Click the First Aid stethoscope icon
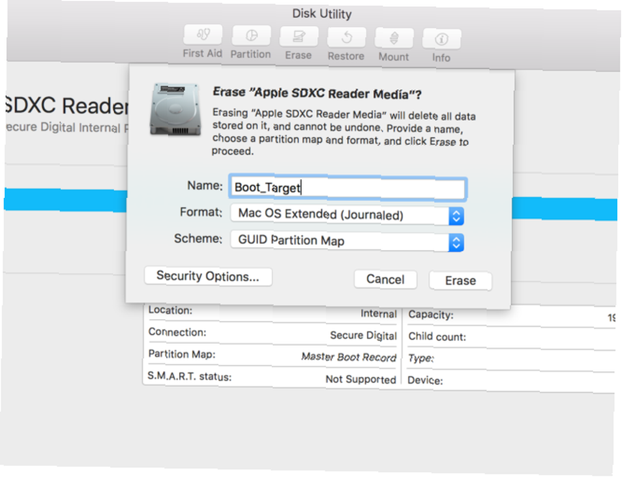Image resolution: width=622 pixels, height=477 pixels. pos(203,35)
